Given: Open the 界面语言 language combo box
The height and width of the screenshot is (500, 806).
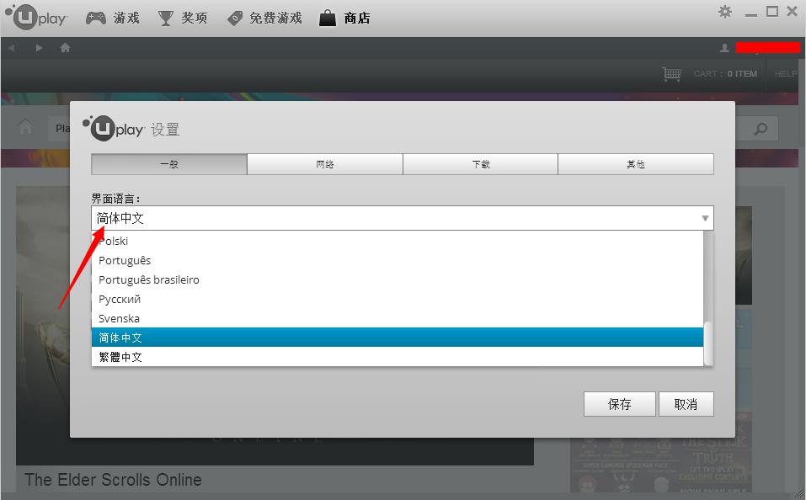Looking at the screenshot, I should point(403,218).
